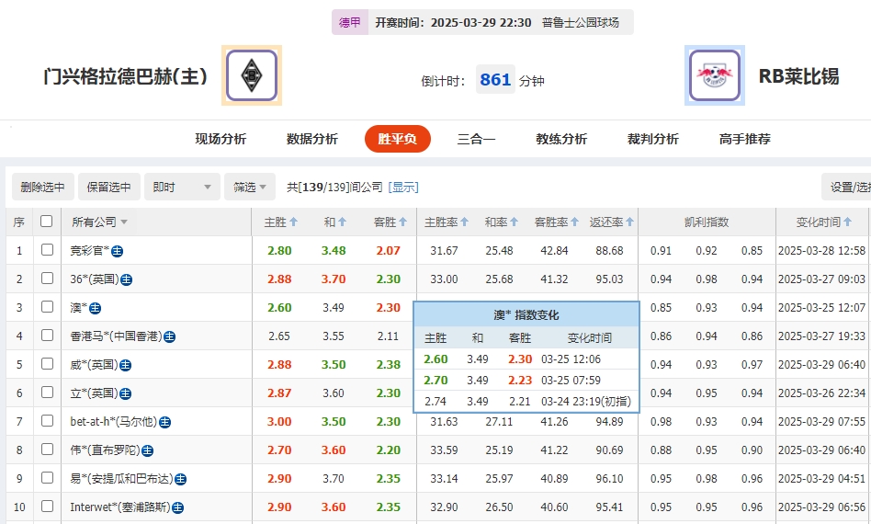The height and width of the screenshot is (524, 871).
Task: Expand the 筛选 dropdown
Action: [250, 188]
